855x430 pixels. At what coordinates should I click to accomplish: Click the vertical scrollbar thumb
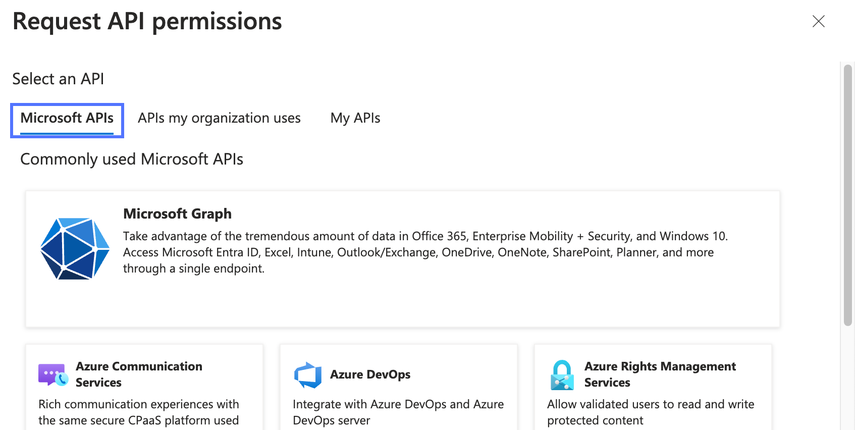[848, 195]
